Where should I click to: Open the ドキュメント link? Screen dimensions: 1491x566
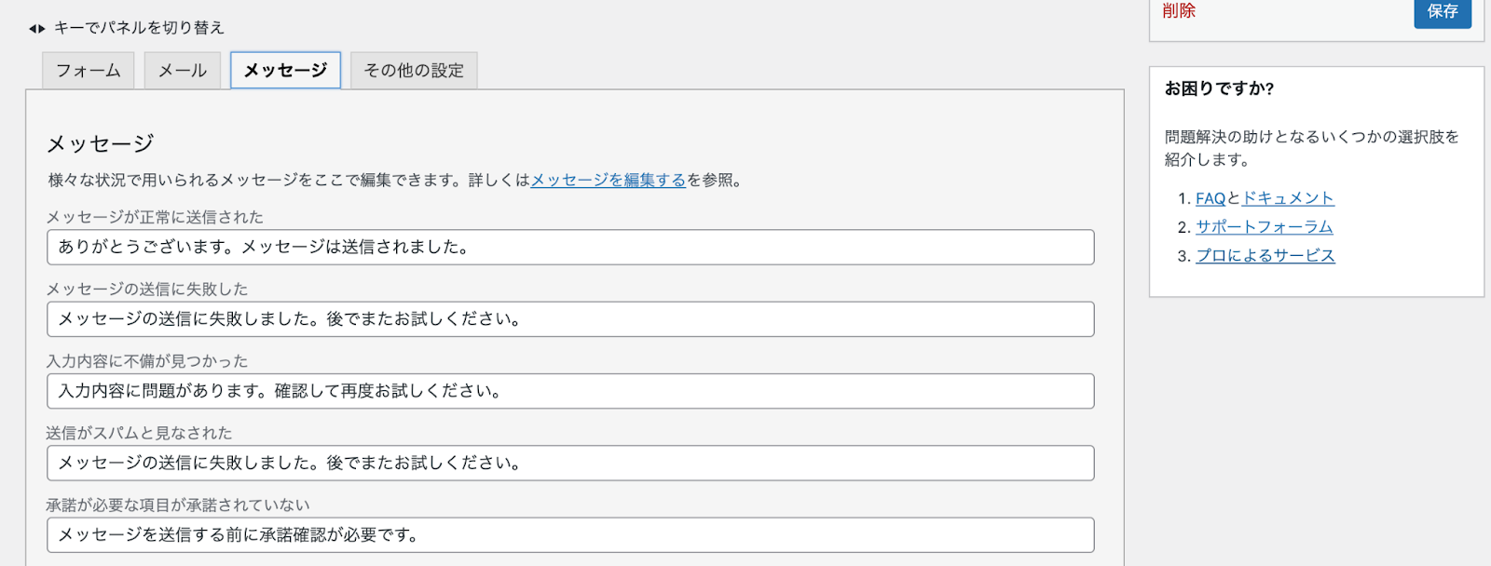(x=1288, y=198)
